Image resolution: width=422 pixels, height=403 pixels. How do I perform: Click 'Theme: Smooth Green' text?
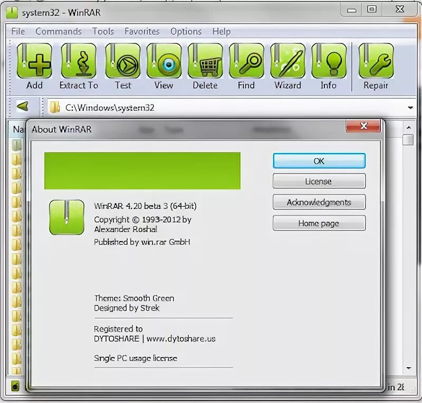134,298
